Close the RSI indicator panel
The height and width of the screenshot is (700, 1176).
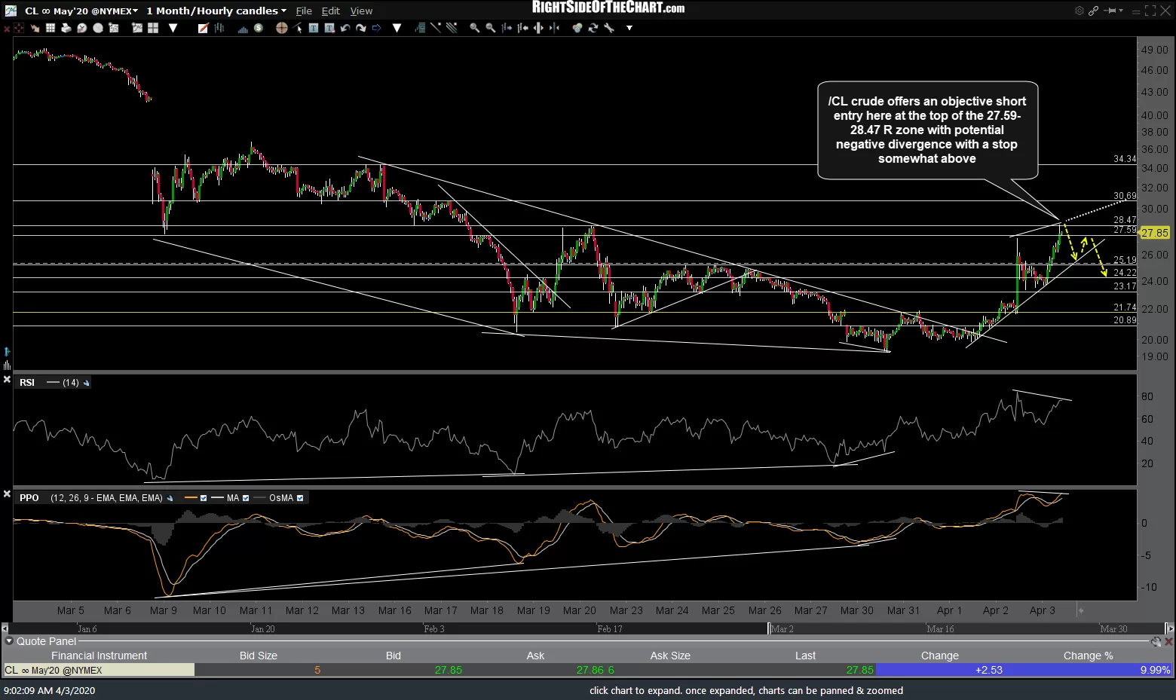(x=7, y=380)
